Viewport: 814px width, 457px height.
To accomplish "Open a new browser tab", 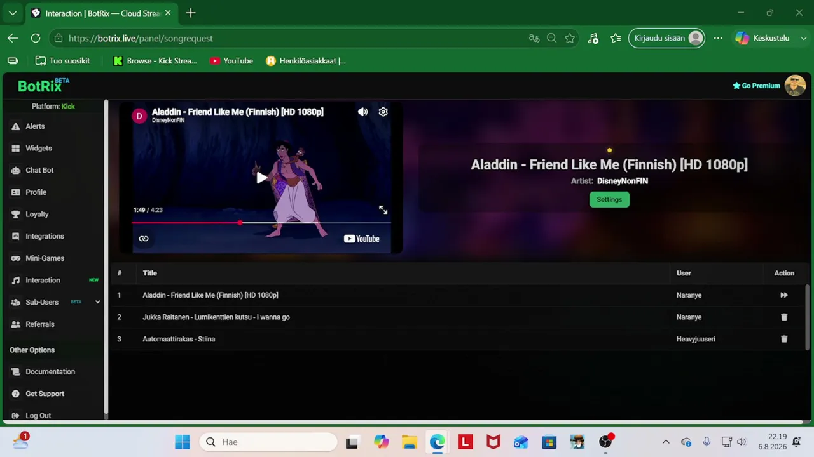I will (x=191, y=13).
